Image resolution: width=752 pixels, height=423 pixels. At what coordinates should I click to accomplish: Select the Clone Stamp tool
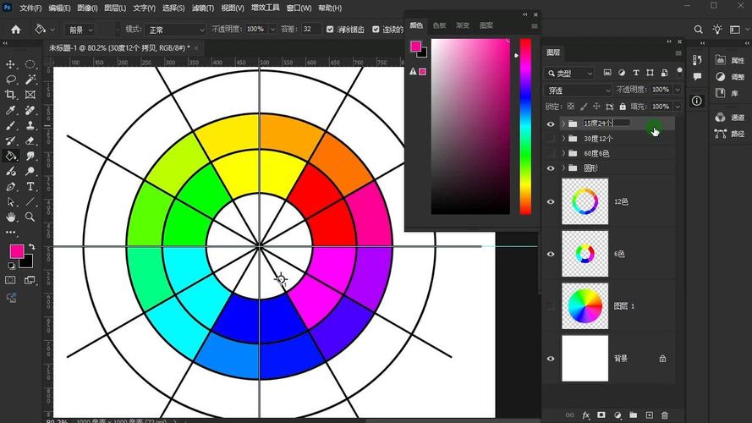pyautogui.click(x=30, y=126)
